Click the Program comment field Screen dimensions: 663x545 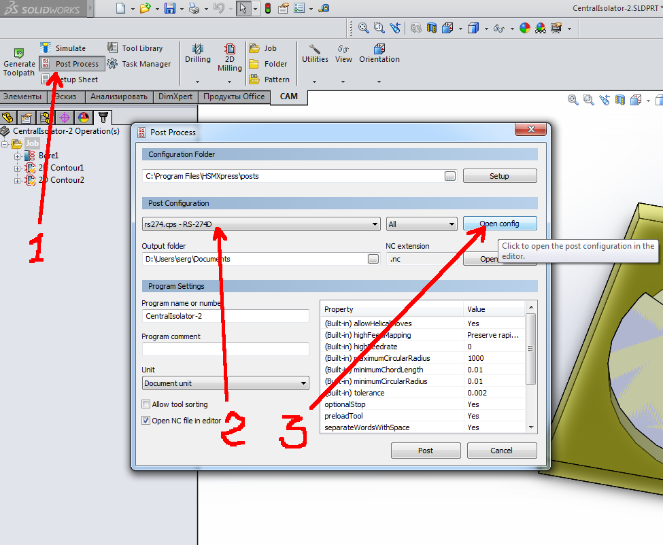click(225, 349)
